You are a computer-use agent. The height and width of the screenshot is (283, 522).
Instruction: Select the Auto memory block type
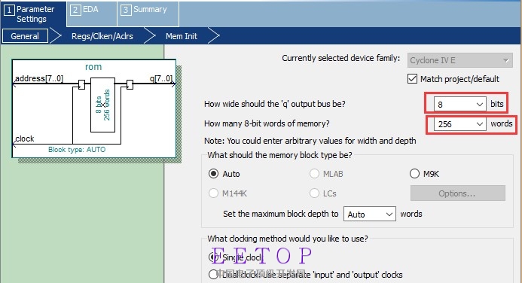click(213, 174)
